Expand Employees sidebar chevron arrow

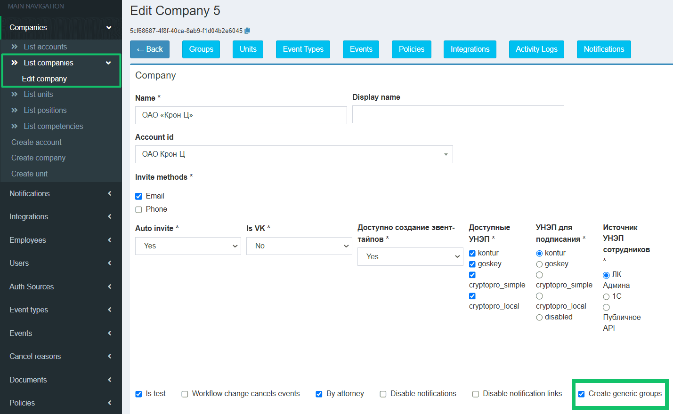tap(109, 240)
